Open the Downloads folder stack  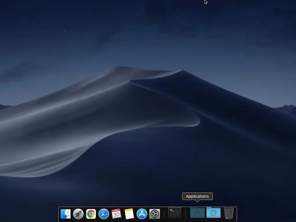[214, 213]
